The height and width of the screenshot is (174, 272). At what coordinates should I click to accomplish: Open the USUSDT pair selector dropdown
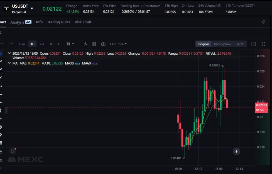[32, 8]
